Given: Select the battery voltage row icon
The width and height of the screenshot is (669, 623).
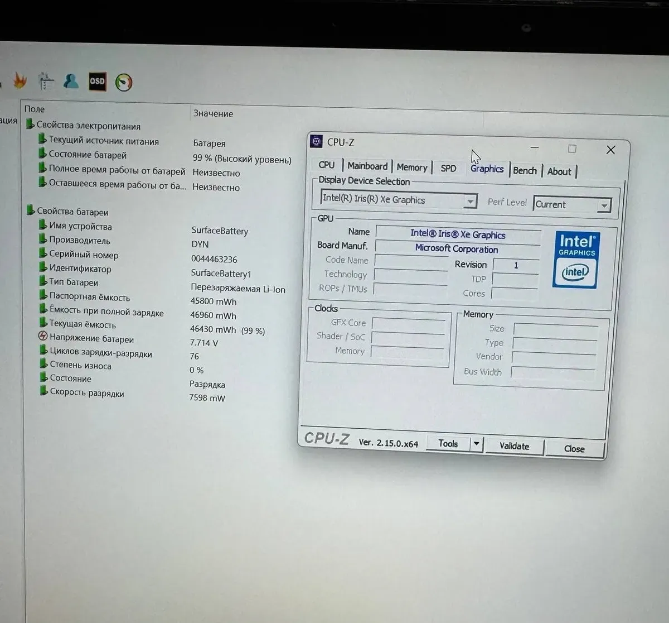Looking at the screenshot, I should (43, 336).
